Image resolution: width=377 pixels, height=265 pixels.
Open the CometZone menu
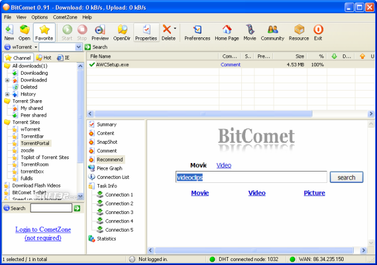click(x=65, y=17)
